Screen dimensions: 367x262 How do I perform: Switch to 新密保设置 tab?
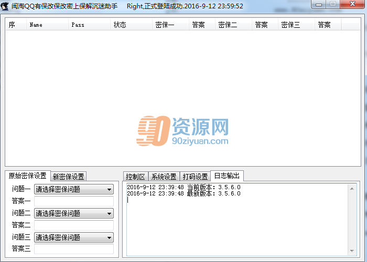tap(68, 177)
